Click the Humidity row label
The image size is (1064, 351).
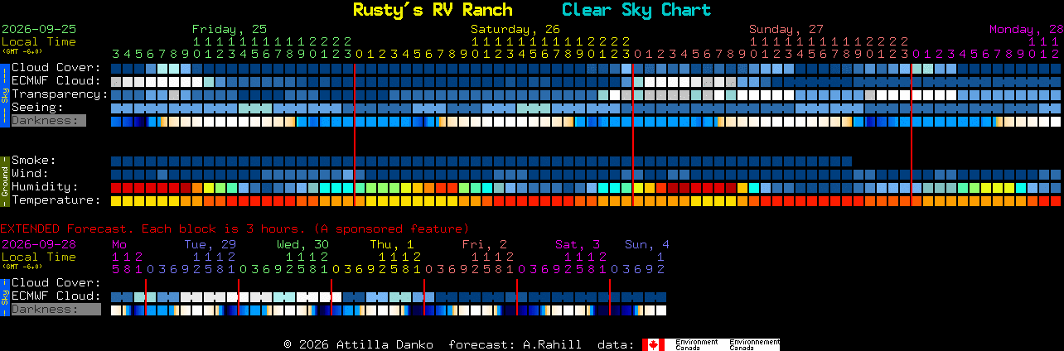pyautogui.click(x=45, y=187)
